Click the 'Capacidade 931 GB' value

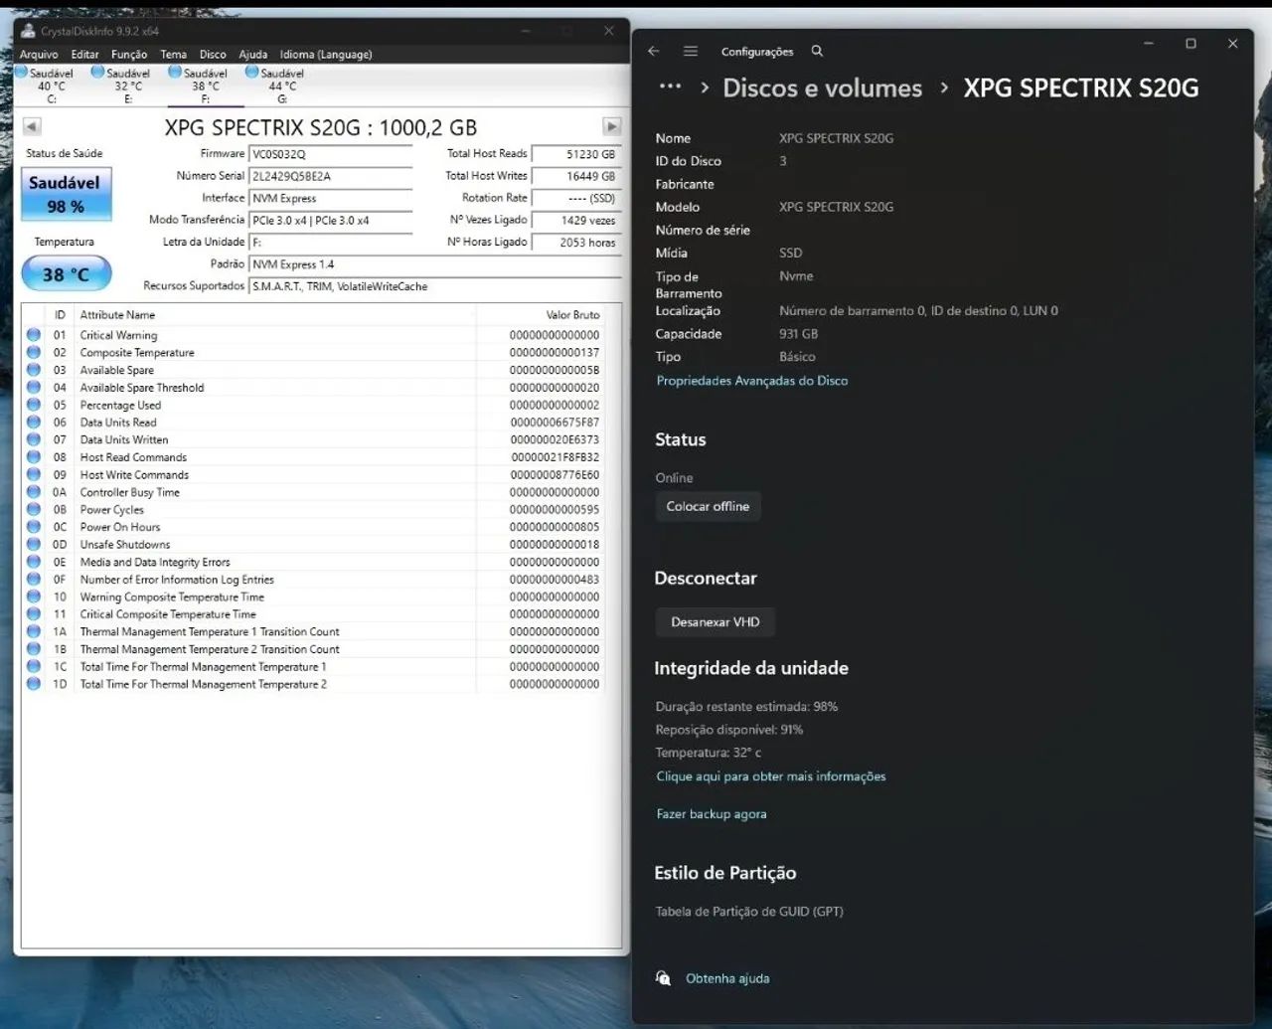point(798,334)
